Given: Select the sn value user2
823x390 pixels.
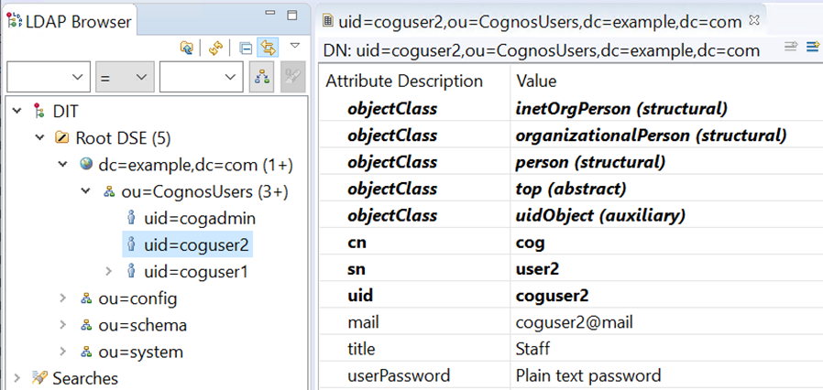Looking at the screenshot, I should (x=537, y=269).
